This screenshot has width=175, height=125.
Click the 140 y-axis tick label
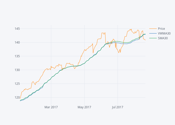point(17,42)
